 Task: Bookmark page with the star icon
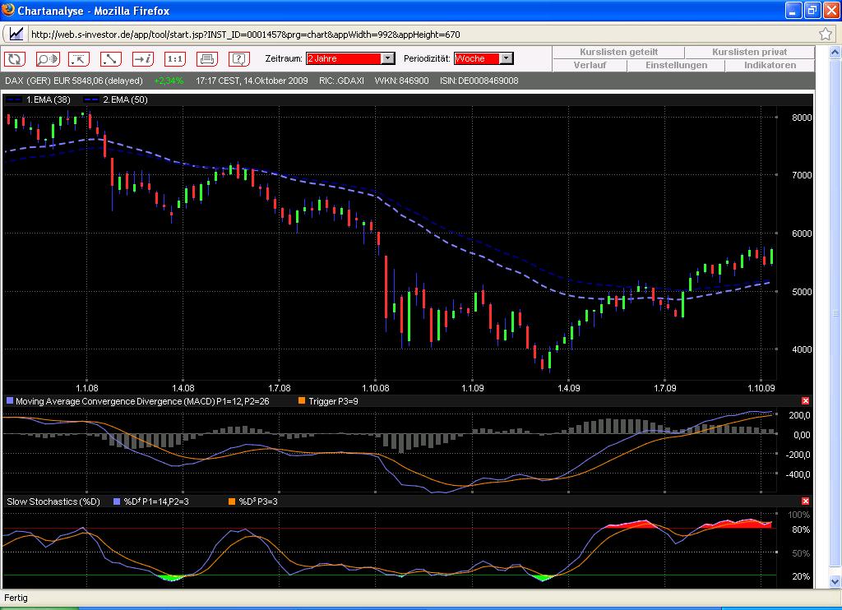coord(826,34)
